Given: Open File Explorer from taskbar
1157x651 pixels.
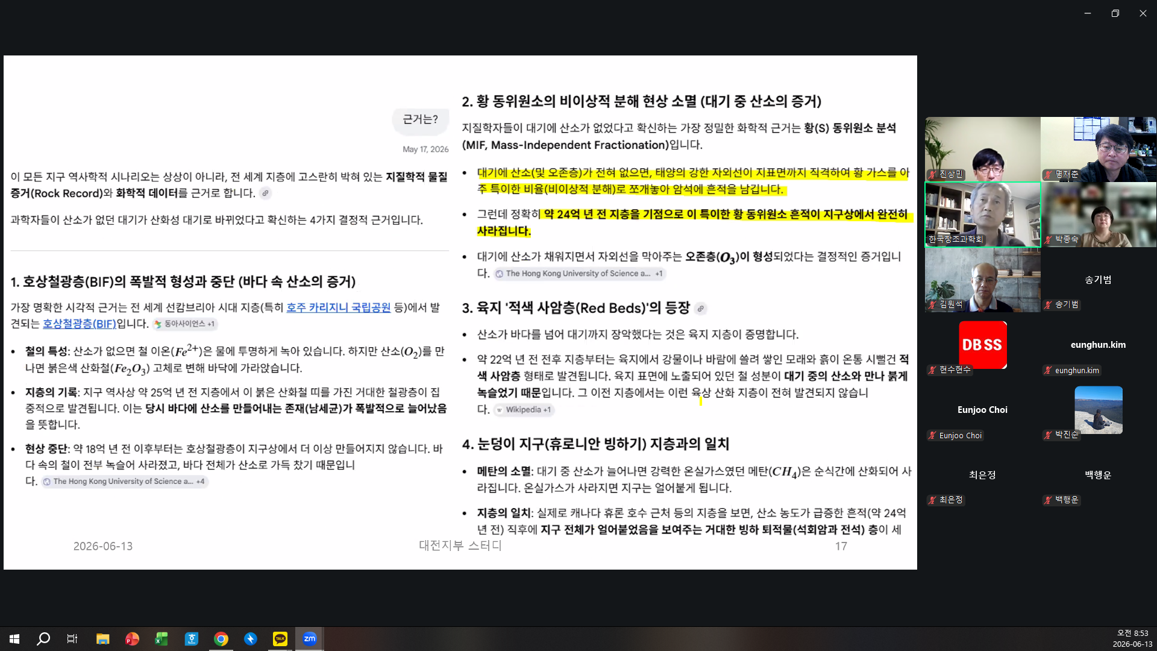Looking at the screenshot, I should pyautogui.click(x=102, y=639).
